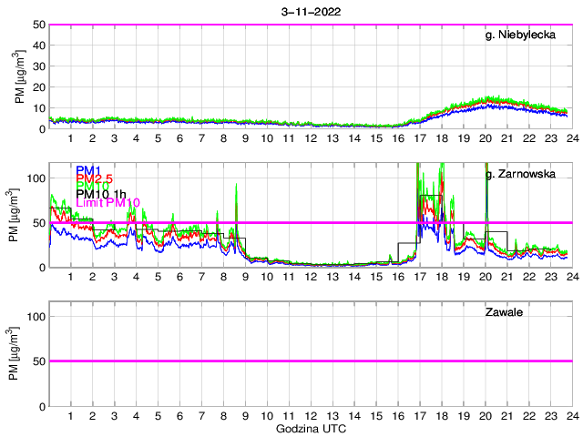Click the magenta Limit PM10 legend entry
This screenshot has width=583, height=437.
(108, 202)
